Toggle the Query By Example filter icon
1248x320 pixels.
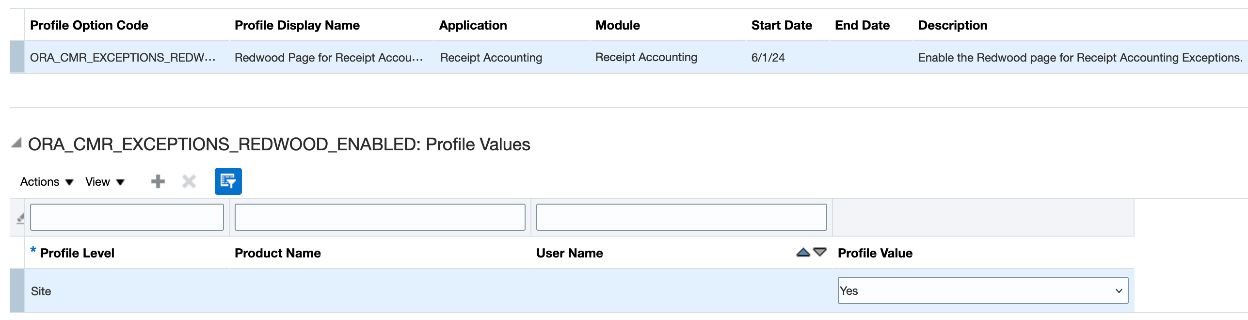[x=228, y=182]
